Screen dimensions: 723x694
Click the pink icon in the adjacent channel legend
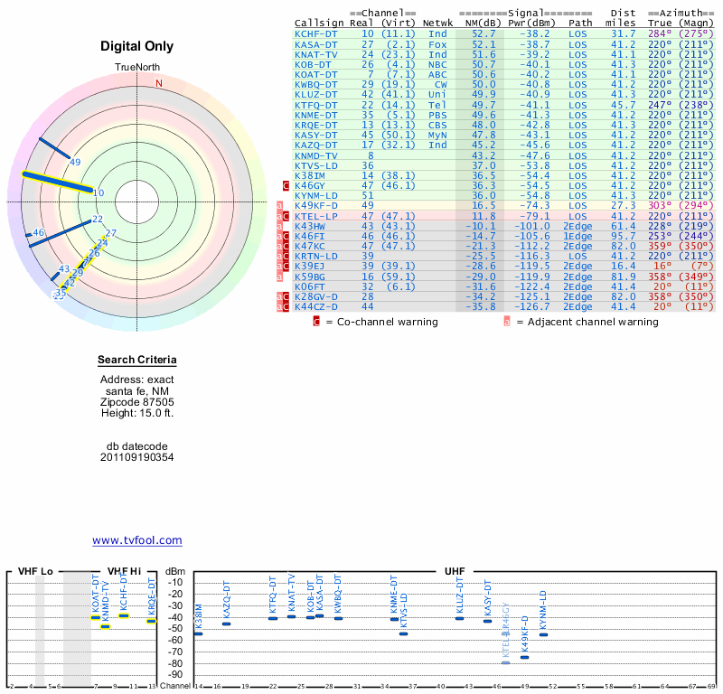(x=508, y=321)
